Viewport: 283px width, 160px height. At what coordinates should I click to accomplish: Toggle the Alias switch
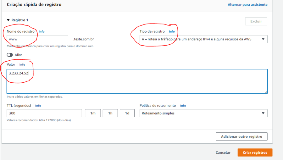click(10, 55)
